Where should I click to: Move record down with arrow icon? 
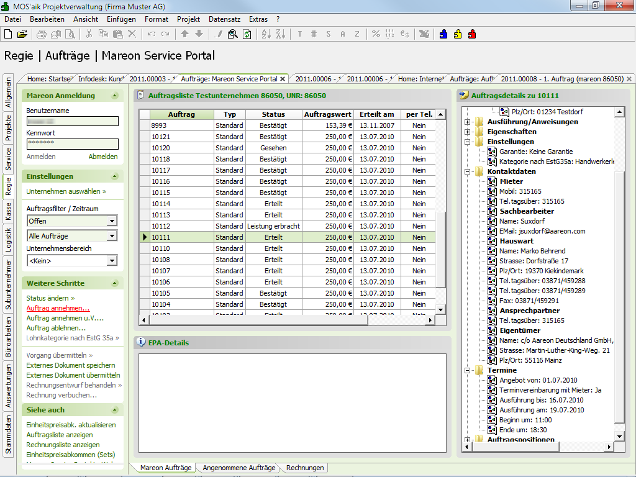tap(199, 34)
